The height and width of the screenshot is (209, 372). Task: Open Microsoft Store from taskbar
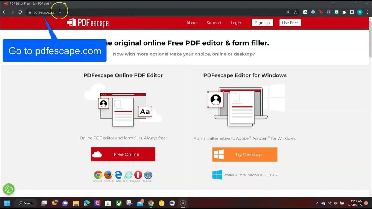point(108,203)
